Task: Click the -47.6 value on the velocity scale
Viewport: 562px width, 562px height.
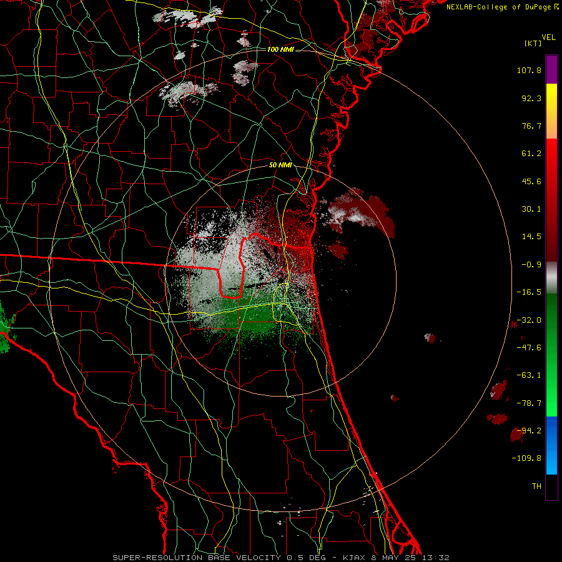Action: coord(529,348)
